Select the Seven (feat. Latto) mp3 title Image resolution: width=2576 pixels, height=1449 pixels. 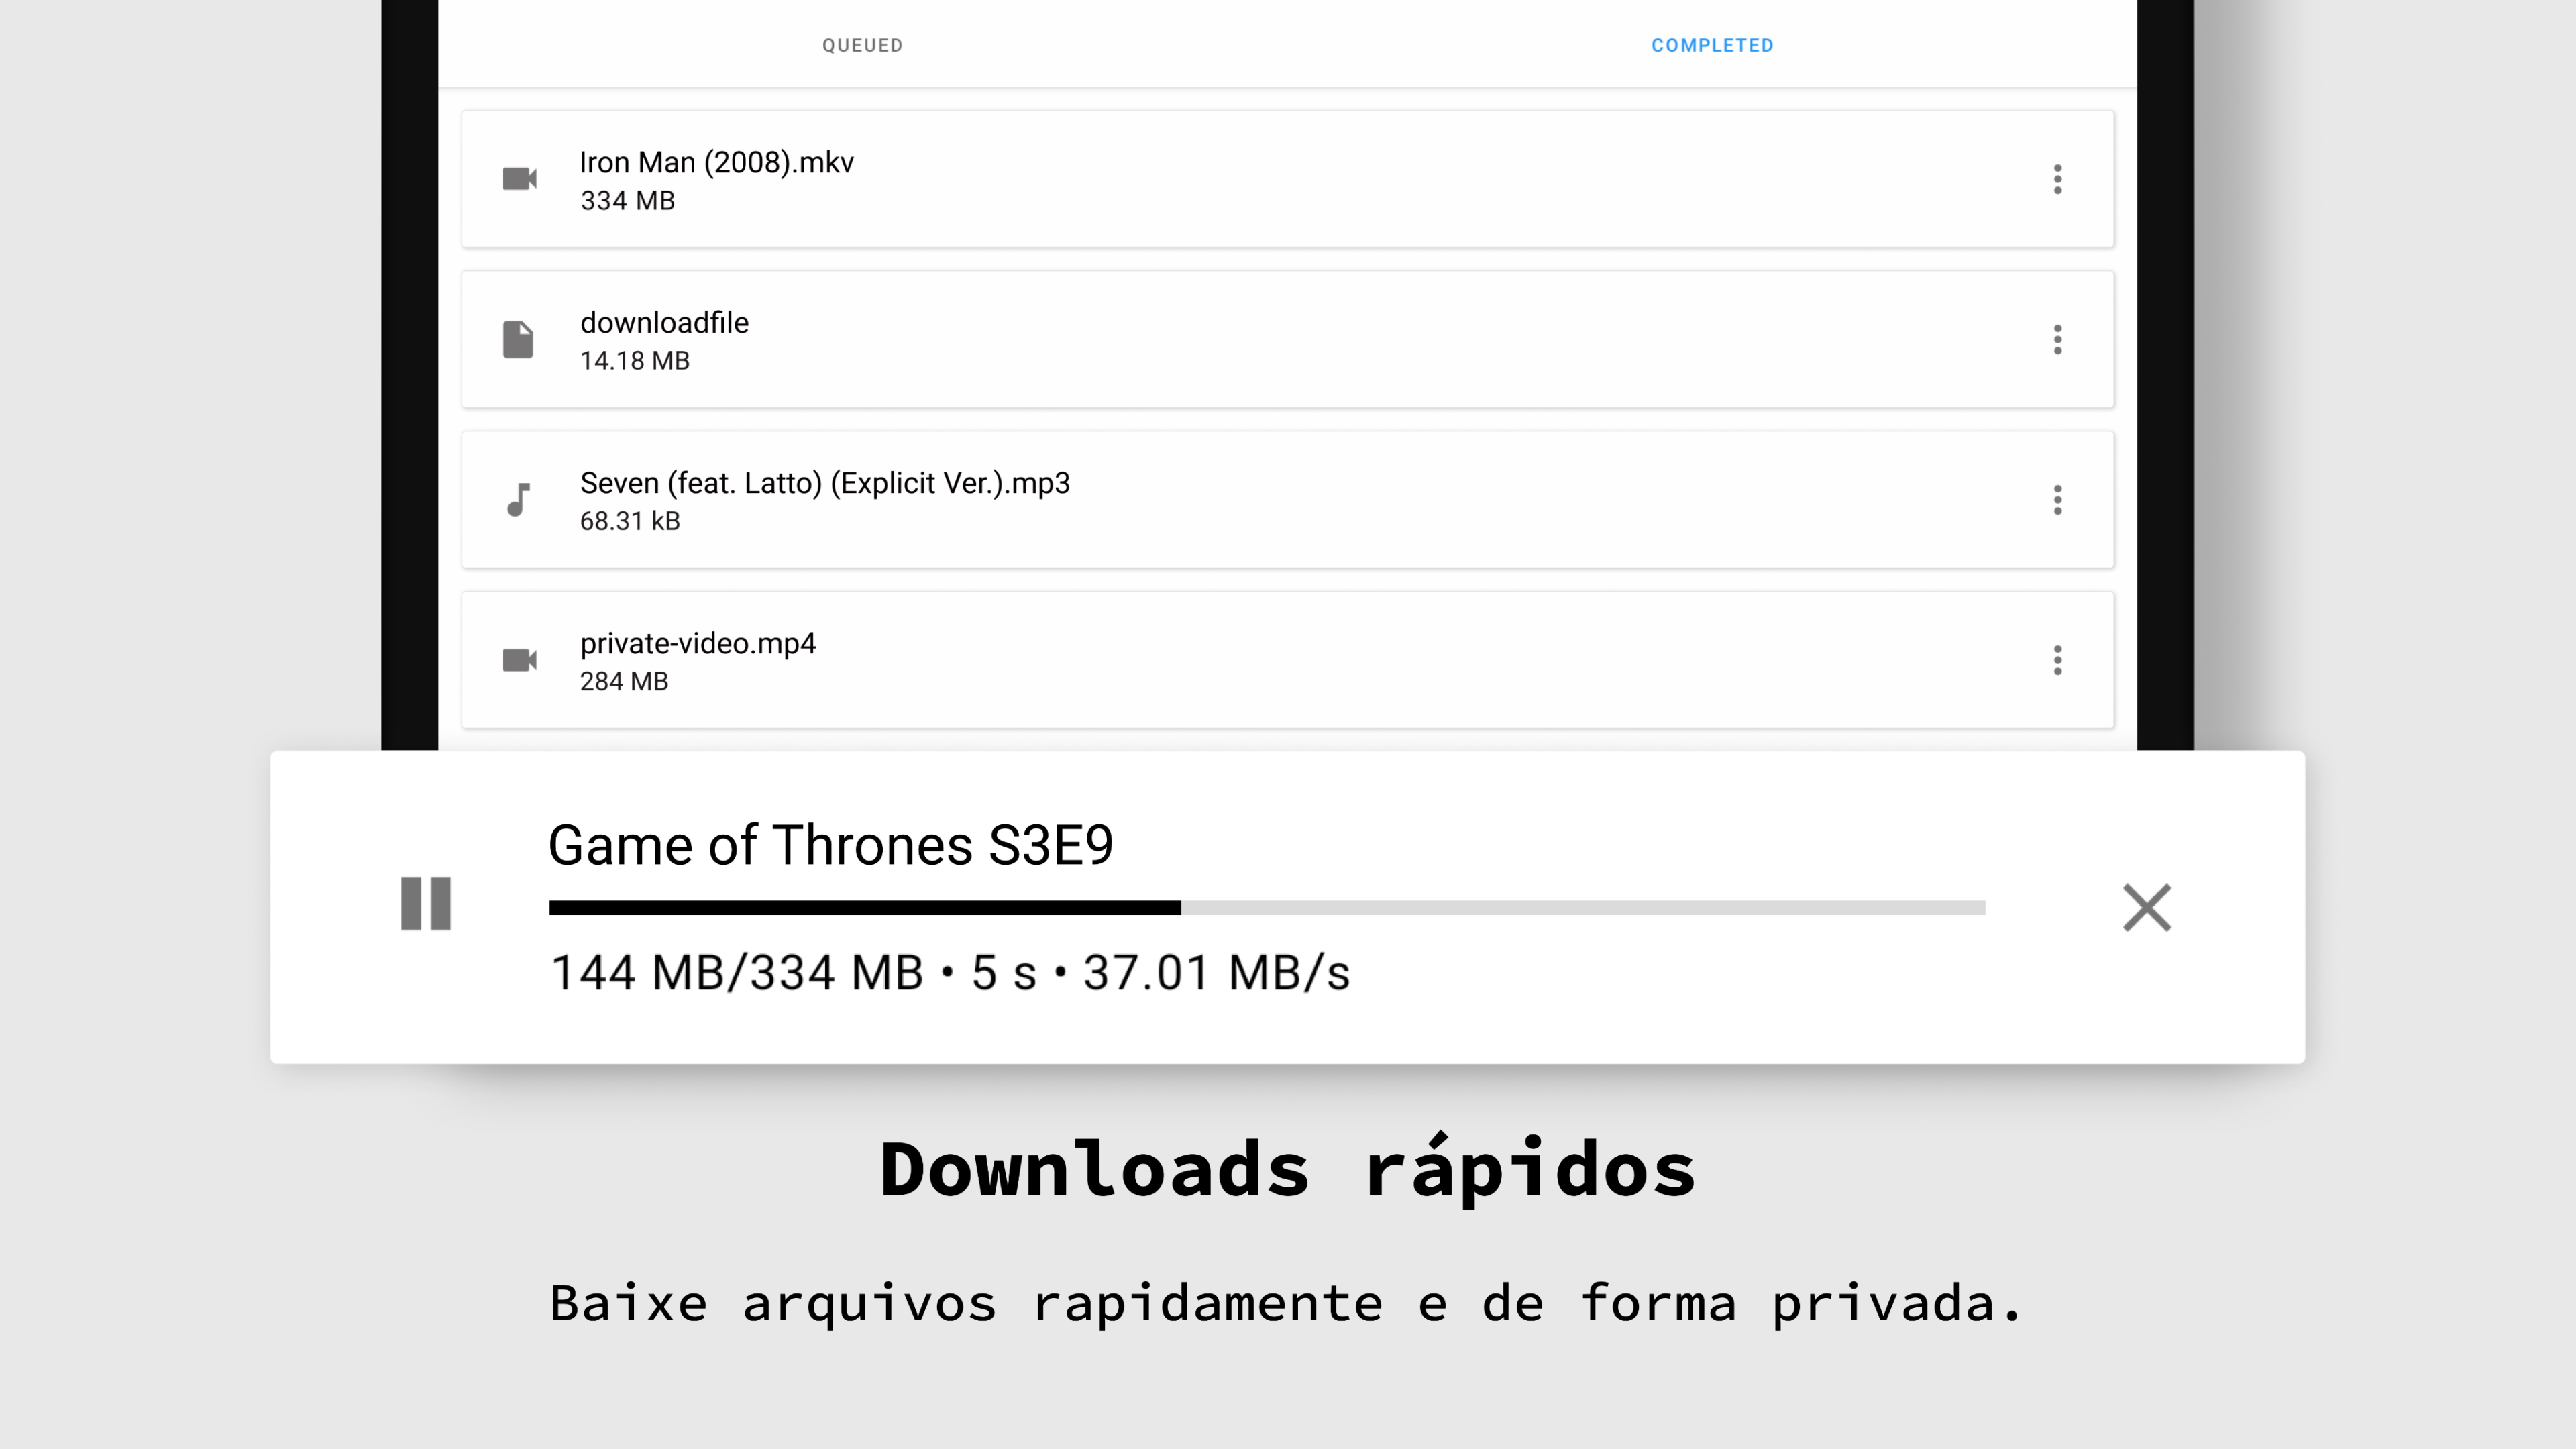click(x=825, y=483)
